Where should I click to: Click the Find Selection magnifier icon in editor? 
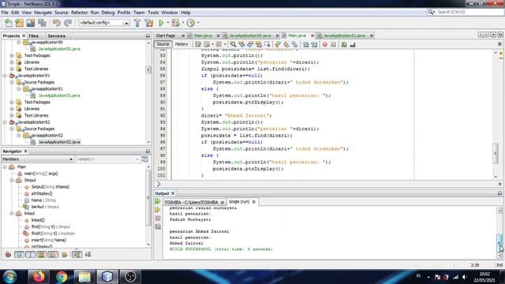click(x=233, y=44)
